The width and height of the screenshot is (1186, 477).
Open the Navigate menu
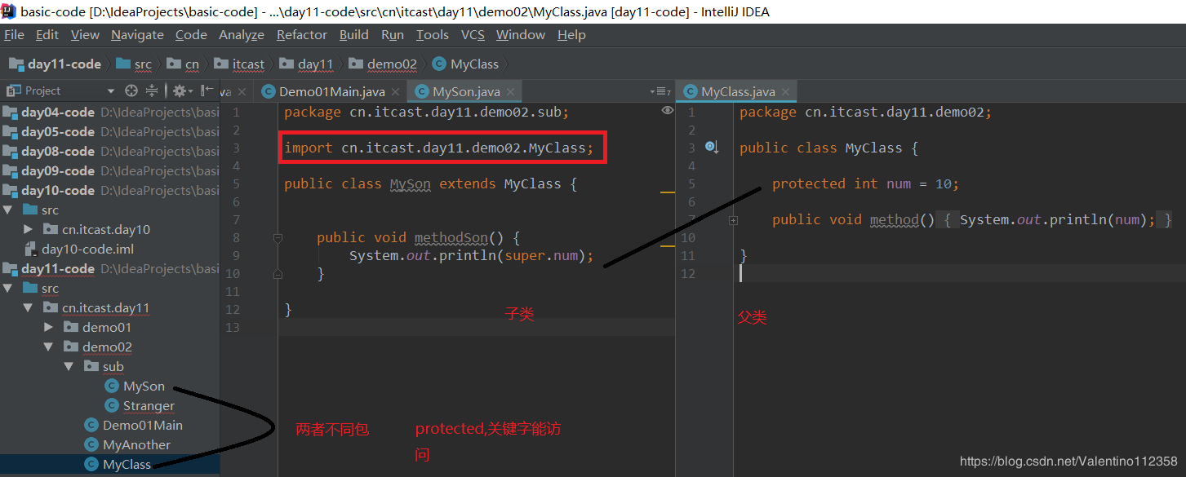(137, 35)
